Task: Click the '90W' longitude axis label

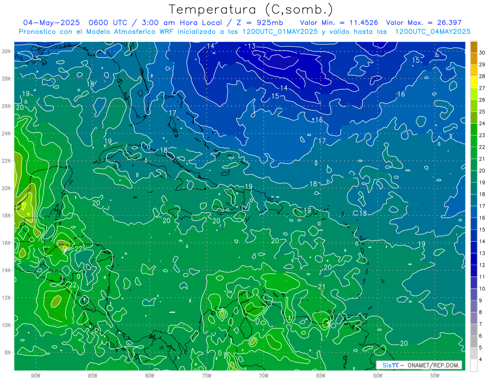Action: coord(35,376)
